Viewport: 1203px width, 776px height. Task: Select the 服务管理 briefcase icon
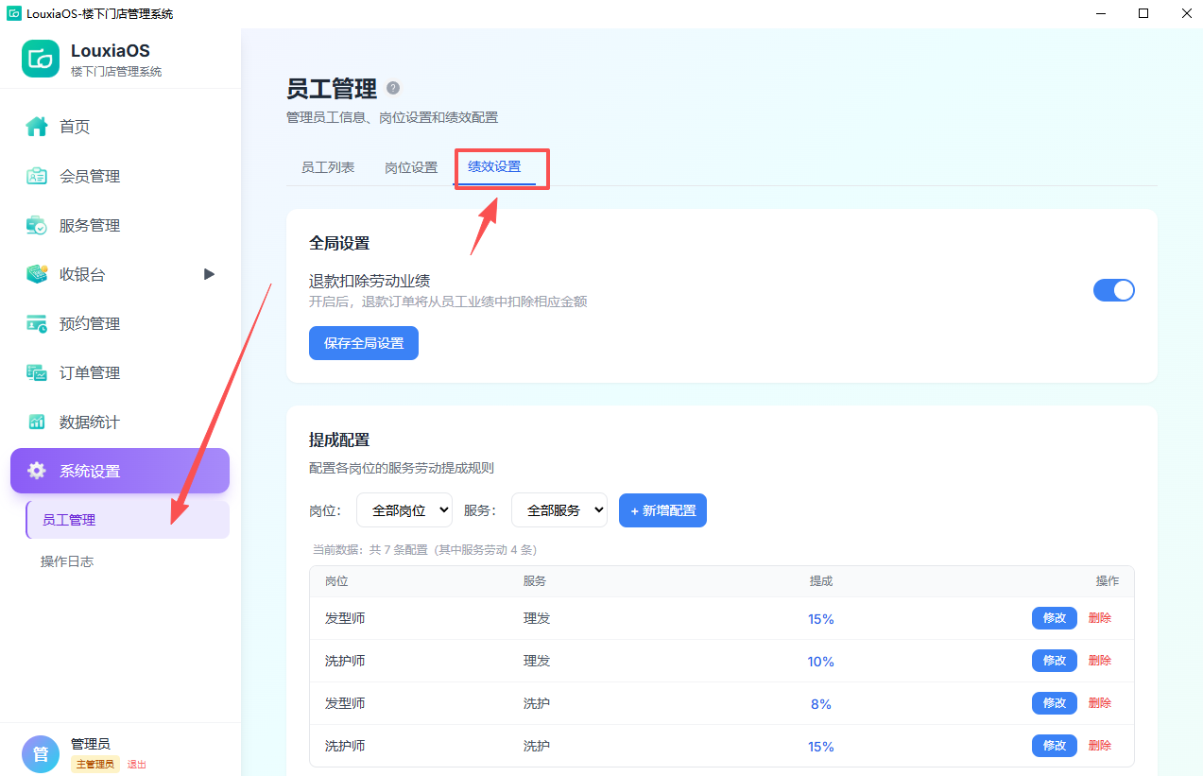(x=37, y=225)
